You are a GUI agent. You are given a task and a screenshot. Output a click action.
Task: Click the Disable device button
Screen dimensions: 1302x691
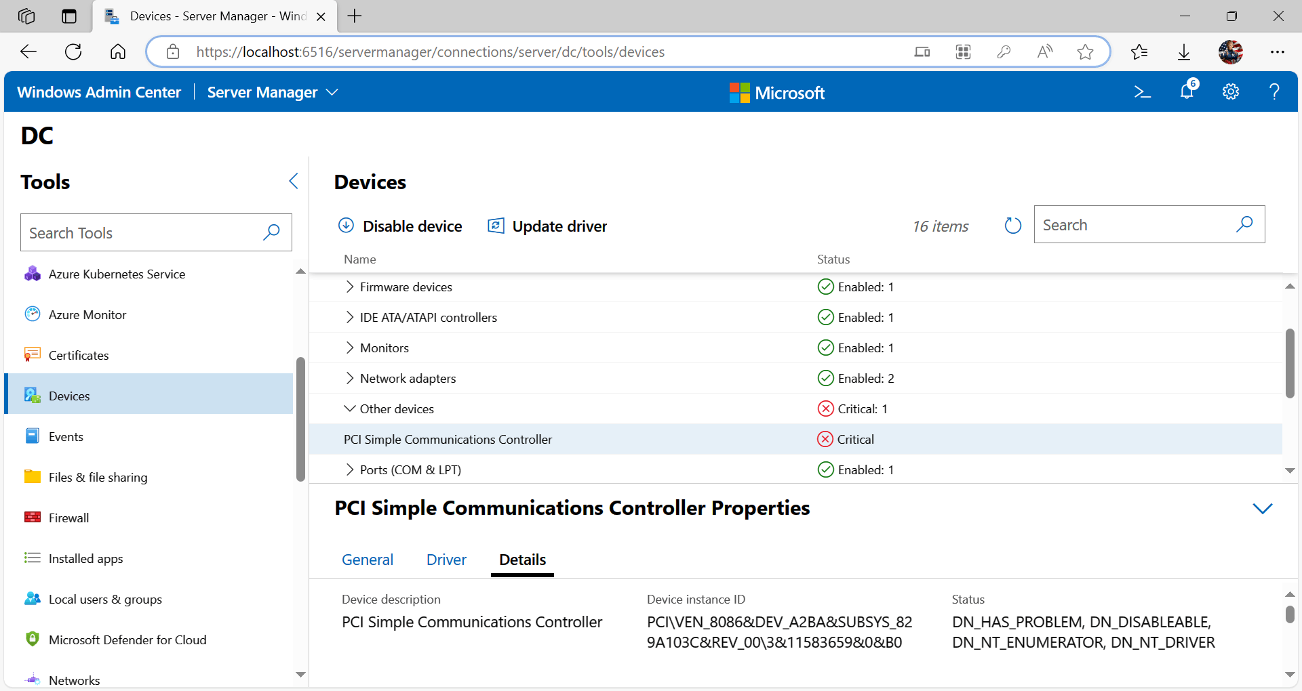pyautogui.click(x=399, y=226)
